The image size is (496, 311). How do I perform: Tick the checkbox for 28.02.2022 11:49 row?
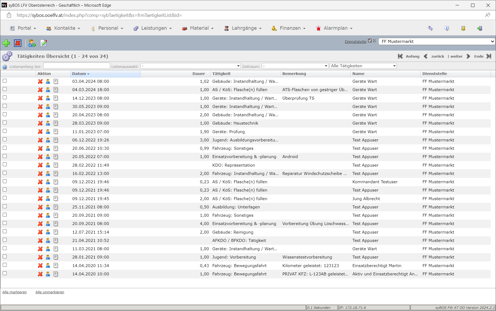(5, 164)
